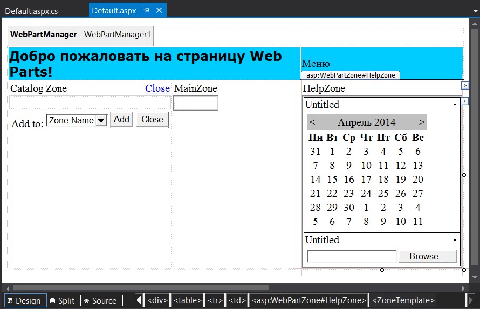
Task: Click the page heading Добро пожаловать
Action: click(146, 64)
